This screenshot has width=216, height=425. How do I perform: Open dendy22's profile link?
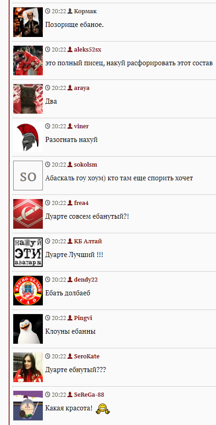coord(86,279)
